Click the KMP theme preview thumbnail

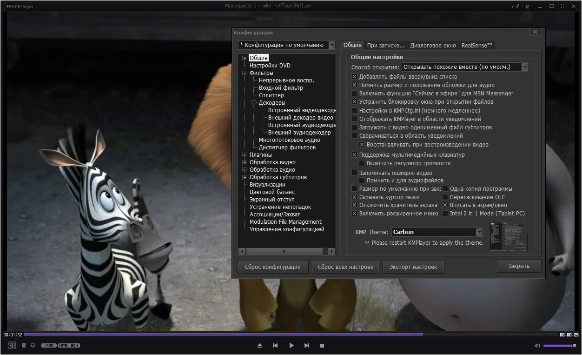[x=508, y=236]
